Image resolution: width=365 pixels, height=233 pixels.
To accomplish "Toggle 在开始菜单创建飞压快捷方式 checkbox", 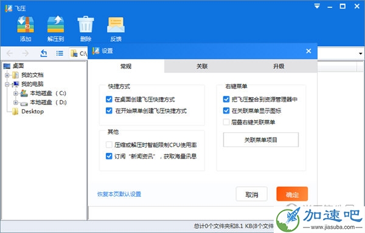I will coord(109,110).
